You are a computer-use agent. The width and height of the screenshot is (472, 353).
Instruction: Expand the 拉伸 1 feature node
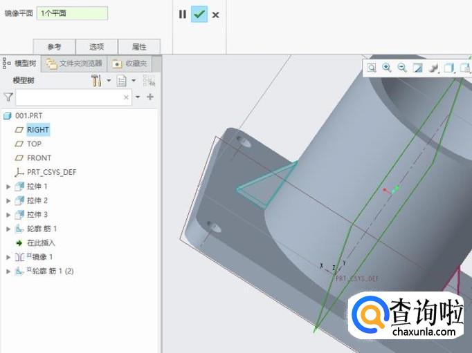pos(8,187)
